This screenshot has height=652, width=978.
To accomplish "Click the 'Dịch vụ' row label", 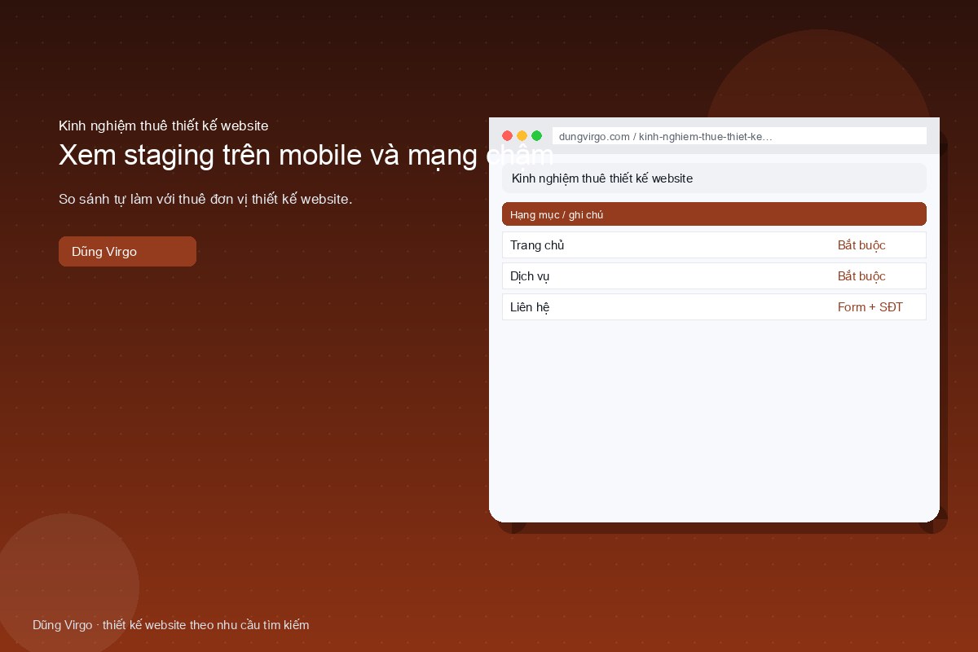I will pyautogui.click(x=530, y=276).
